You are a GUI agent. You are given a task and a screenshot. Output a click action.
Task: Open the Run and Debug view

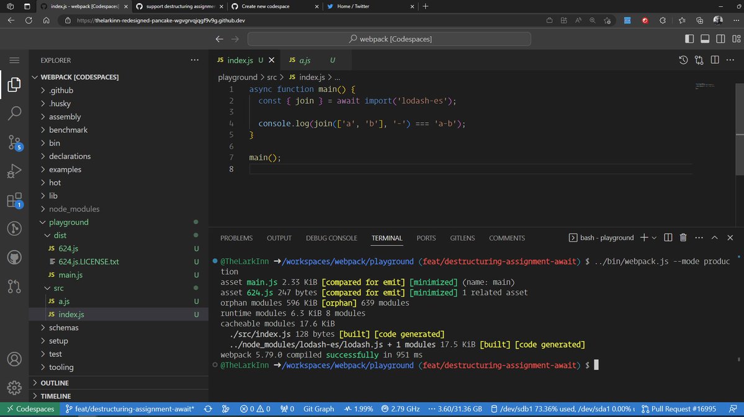[14, 171]
